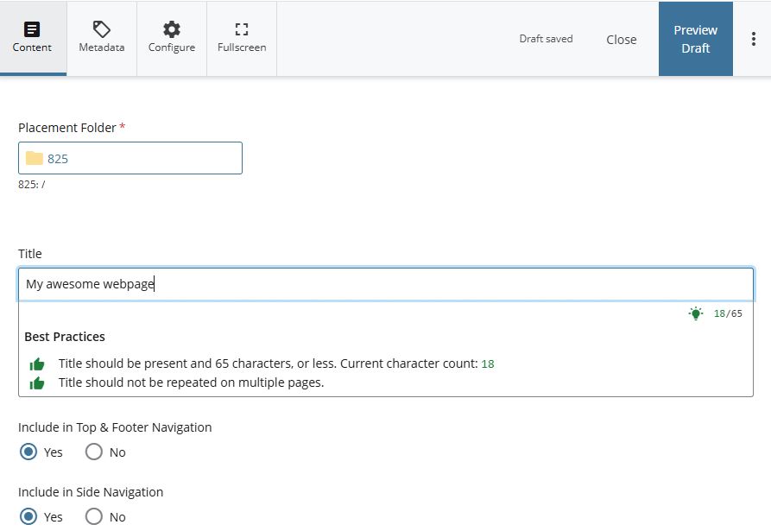Image resolution: width=771 pixels, height=531 pixels.
Task: Click the Content document icon
Action: point(32,29)
